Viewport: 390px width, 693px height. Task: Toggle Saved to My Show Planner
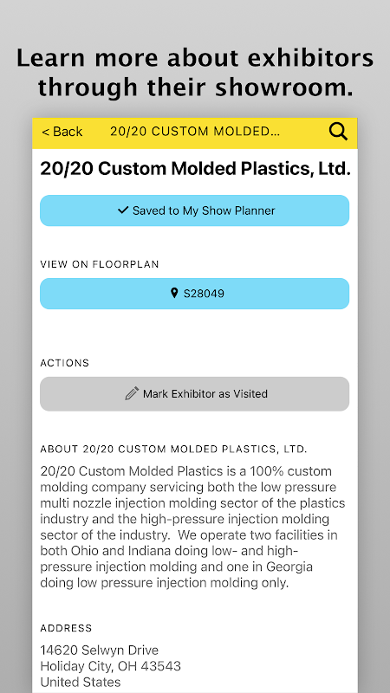tap(194, 210)
